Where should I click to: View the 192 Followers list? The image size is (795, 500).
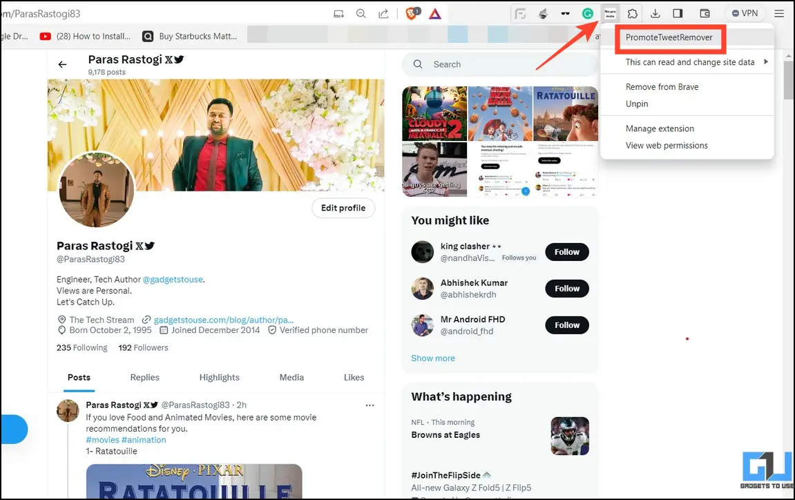point(144,348)
